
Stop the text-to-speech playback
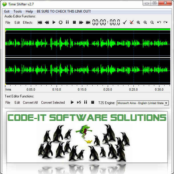tap(93, 102)
